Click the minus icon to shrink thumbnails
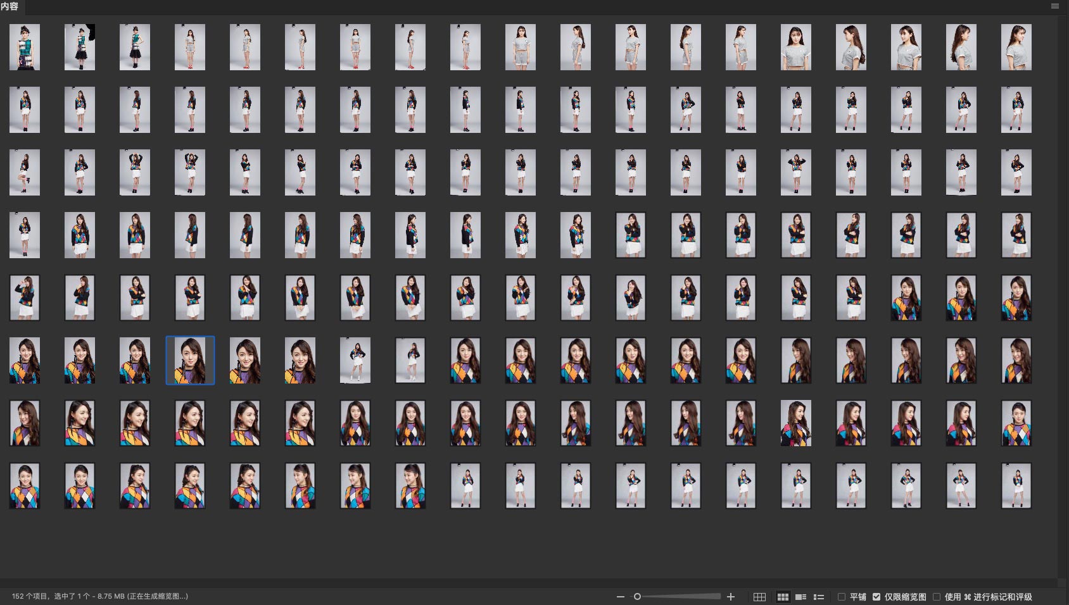Viewport: 1069px width, 605px height. [x=621, y=597]
